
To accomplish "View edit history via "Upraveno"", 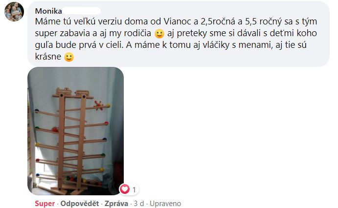I will coord(165,204).
